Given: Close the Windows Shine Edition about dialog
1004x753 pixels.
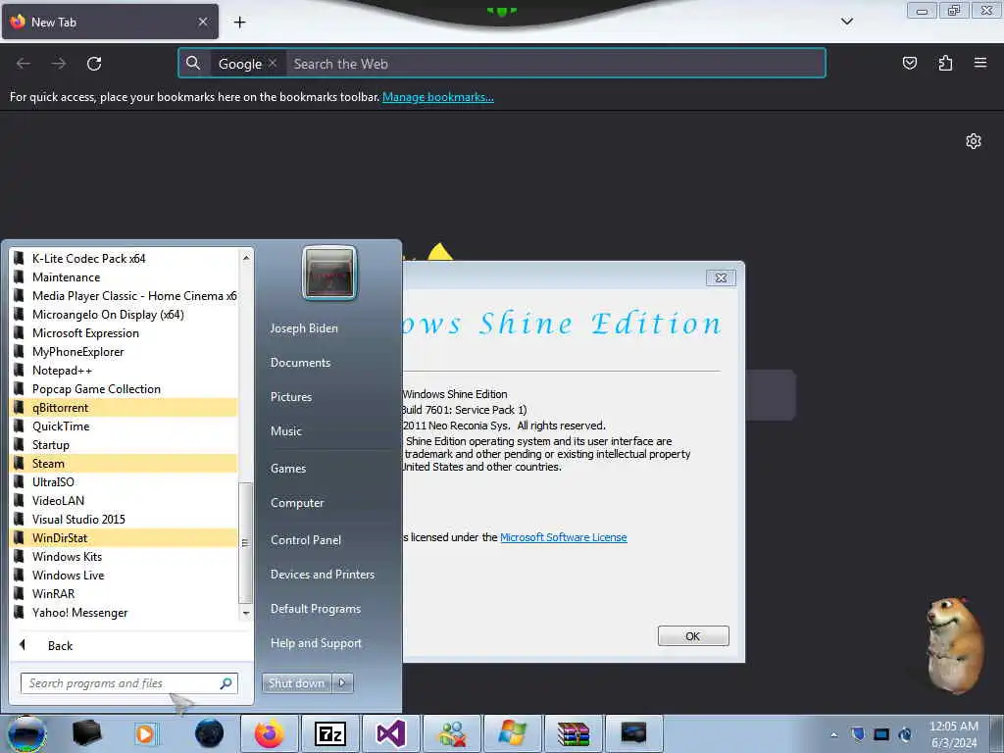Looking at the screenshot, I should 721,277.
